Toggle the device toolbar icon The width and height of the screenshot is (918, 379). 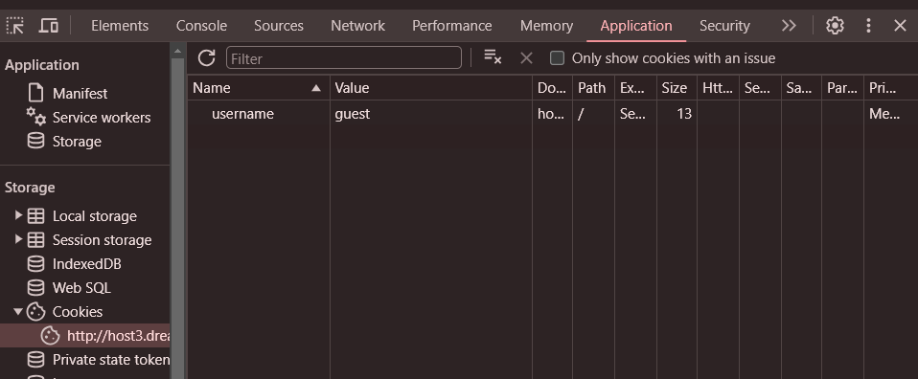coord(49,26)
